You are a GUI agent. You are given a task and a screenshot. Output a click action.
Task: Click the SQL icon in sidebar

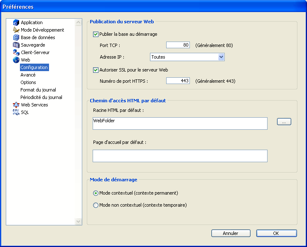16,112
